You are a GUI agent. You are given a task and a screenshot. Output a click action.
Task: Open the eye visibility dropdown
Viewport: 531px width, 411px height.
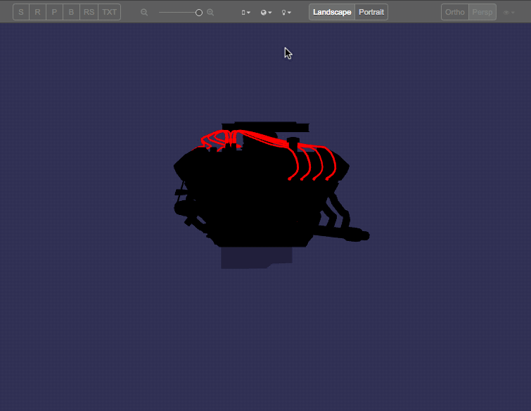point(508,13)
